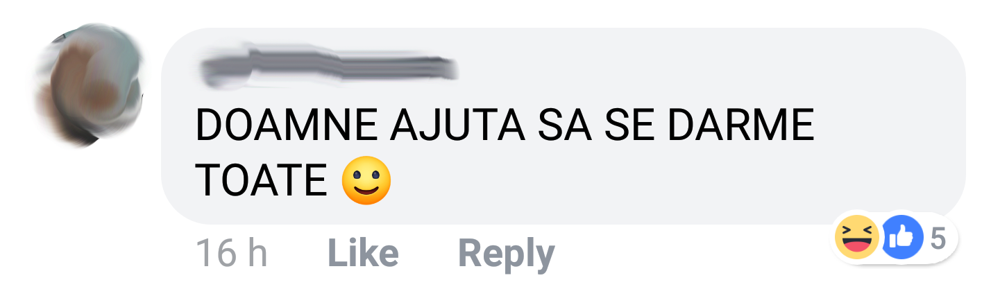Click the laughing Haha reaction icon
The image size is (991, 305).
tap(857, 238)
